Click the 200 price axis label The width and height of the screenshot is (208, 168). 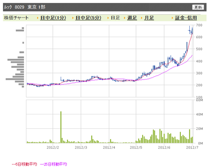(199, 85)
